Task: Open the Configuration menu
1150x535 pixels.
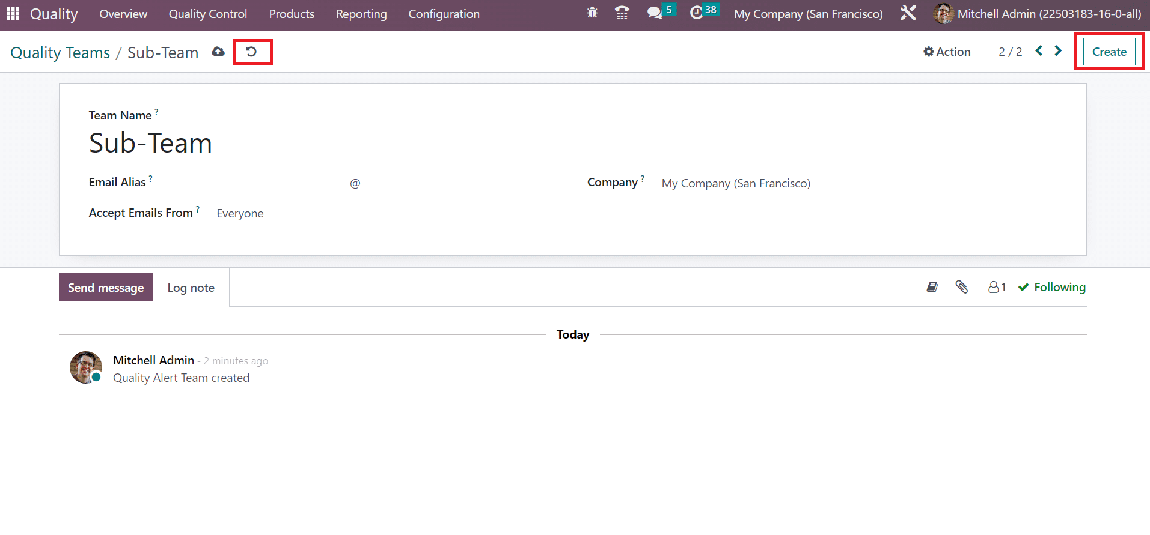Action: pyautogui.click(x=444, y=14)
